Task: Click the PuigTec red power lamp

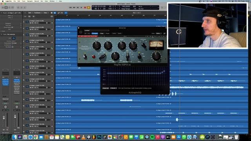Action: 94,56
